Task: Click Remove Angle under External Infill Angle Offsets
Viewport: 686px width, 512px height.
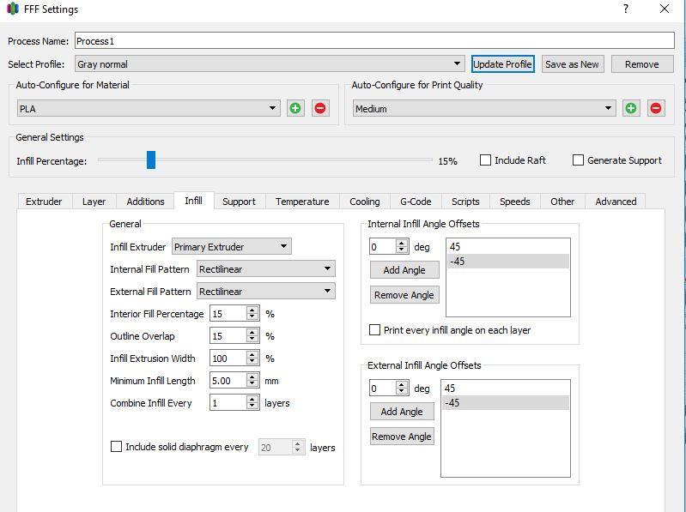Action: [x=402, y=437]
